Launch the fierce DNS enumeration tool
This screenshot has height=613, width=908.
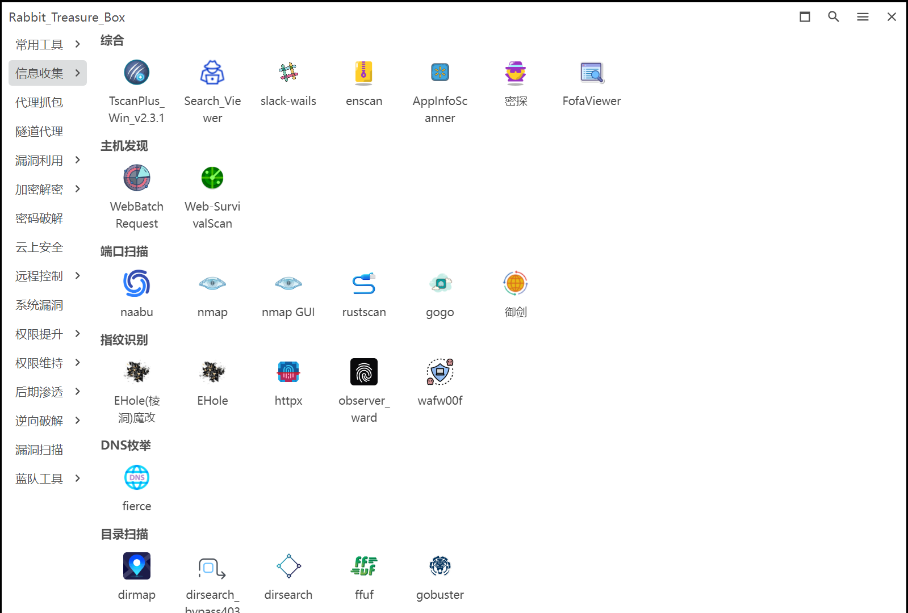137,478
